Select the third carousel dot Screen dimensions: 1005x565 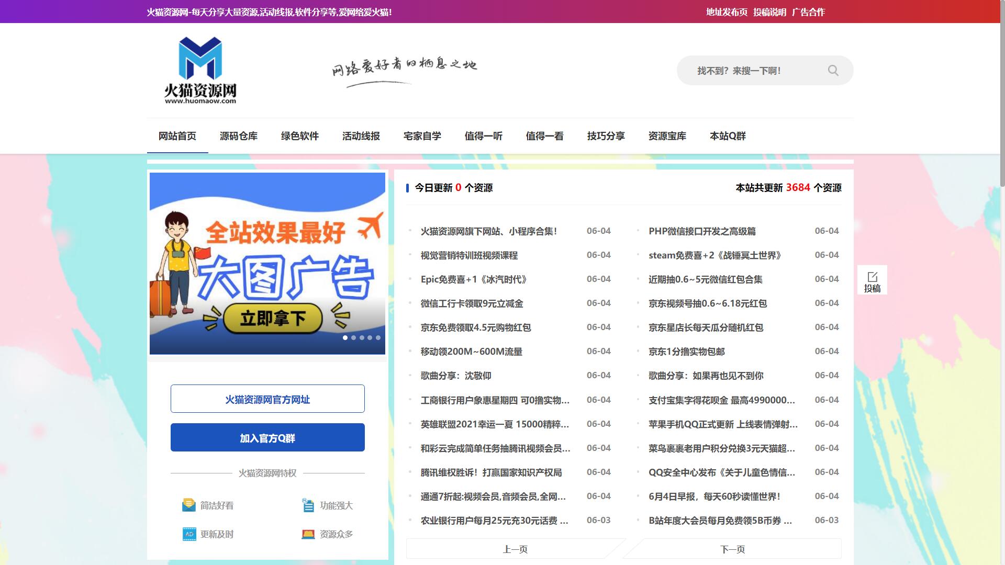362,338
